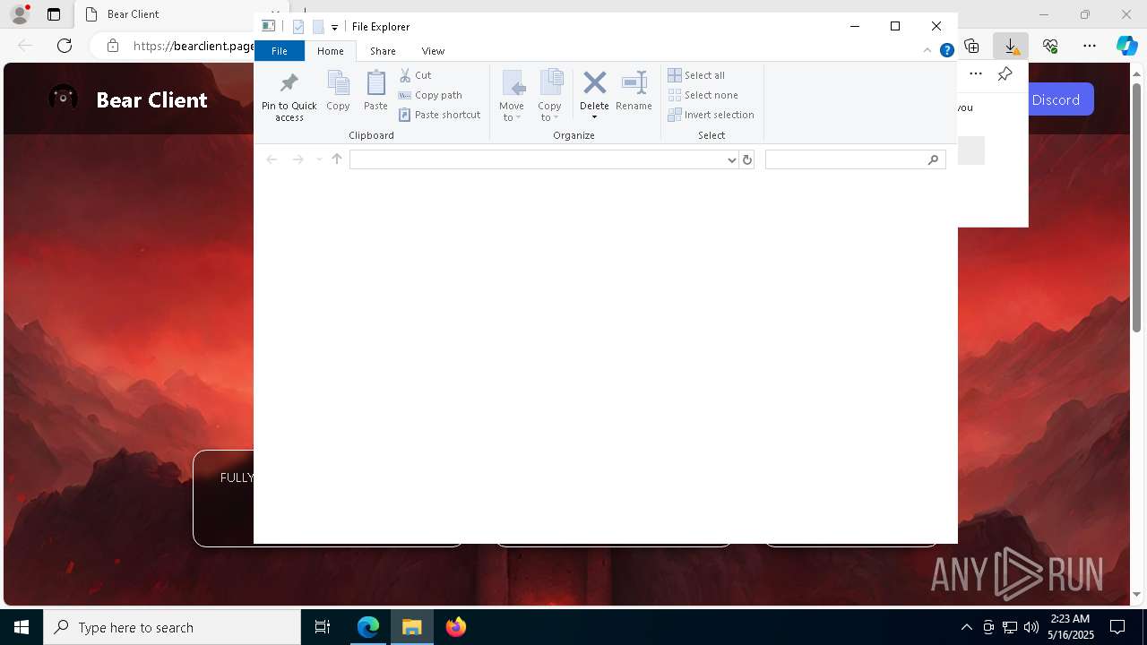Choose Copy path in the ribbon
This screenshot has height=645, width=1147.
pyautogui.click(x=430, y=95)
